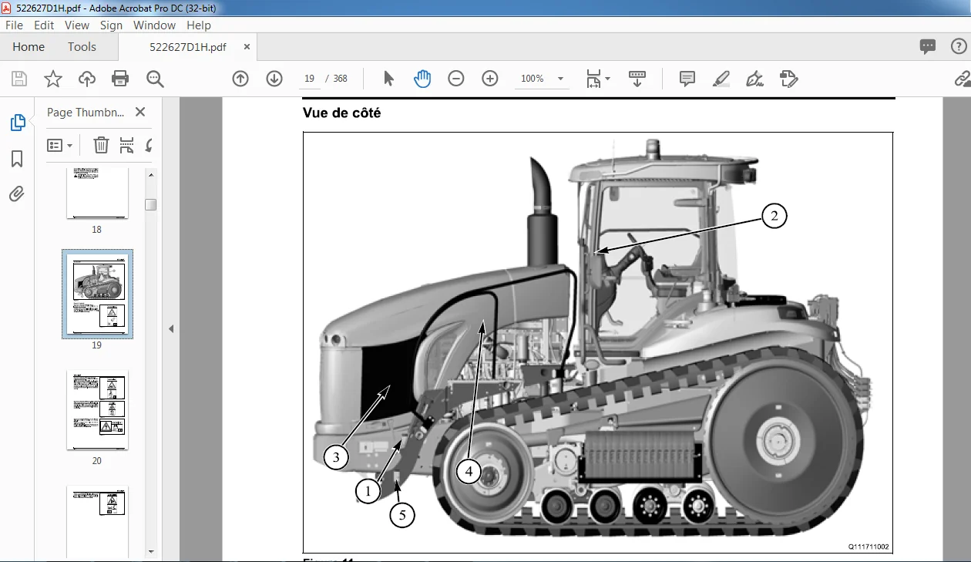Image resolution: width=971 pixels, height=562 pixels.
Task: Add a sticky note comment
Action: click(687, 79)
